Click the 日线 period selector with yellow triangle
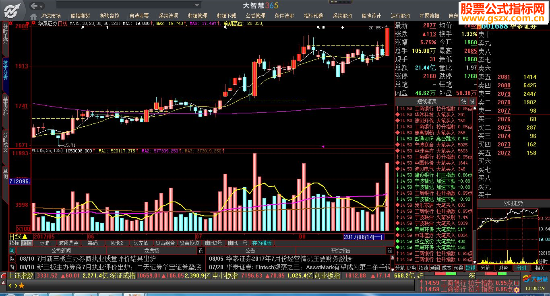The image size is (550, 296). pyautogui.click(x=19, y=236)
